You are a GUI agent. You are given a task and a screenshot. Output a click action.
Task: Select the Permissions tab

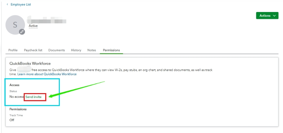pyautogui.click(x=111, y=50)
